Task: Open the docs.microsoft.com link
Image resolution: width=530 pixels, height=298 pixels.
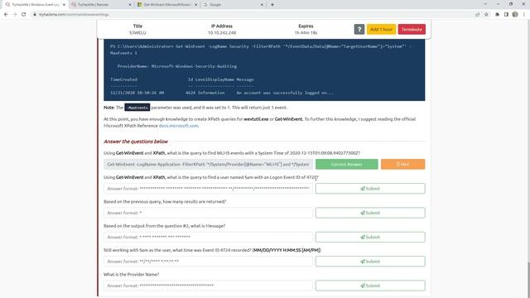Action: pos(179,126)
